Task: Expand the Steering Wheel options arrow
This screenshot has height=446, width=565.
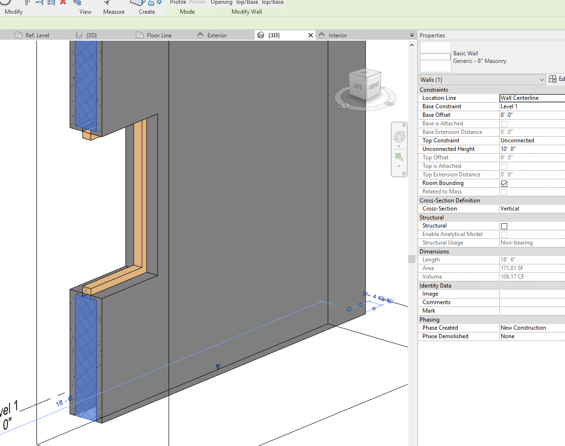Action: coord(399,146)
